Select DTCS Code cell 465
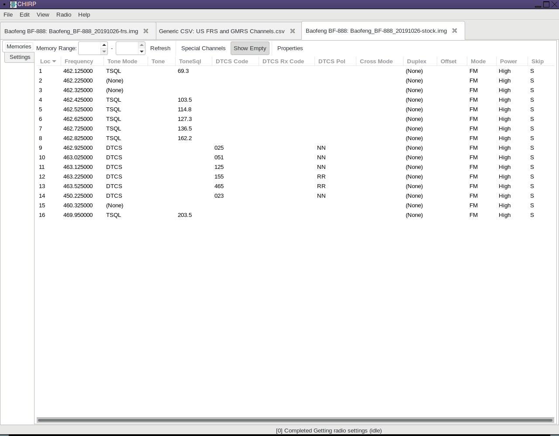The height and width of the screenshot is (436, 559). [x=219, y=186]
